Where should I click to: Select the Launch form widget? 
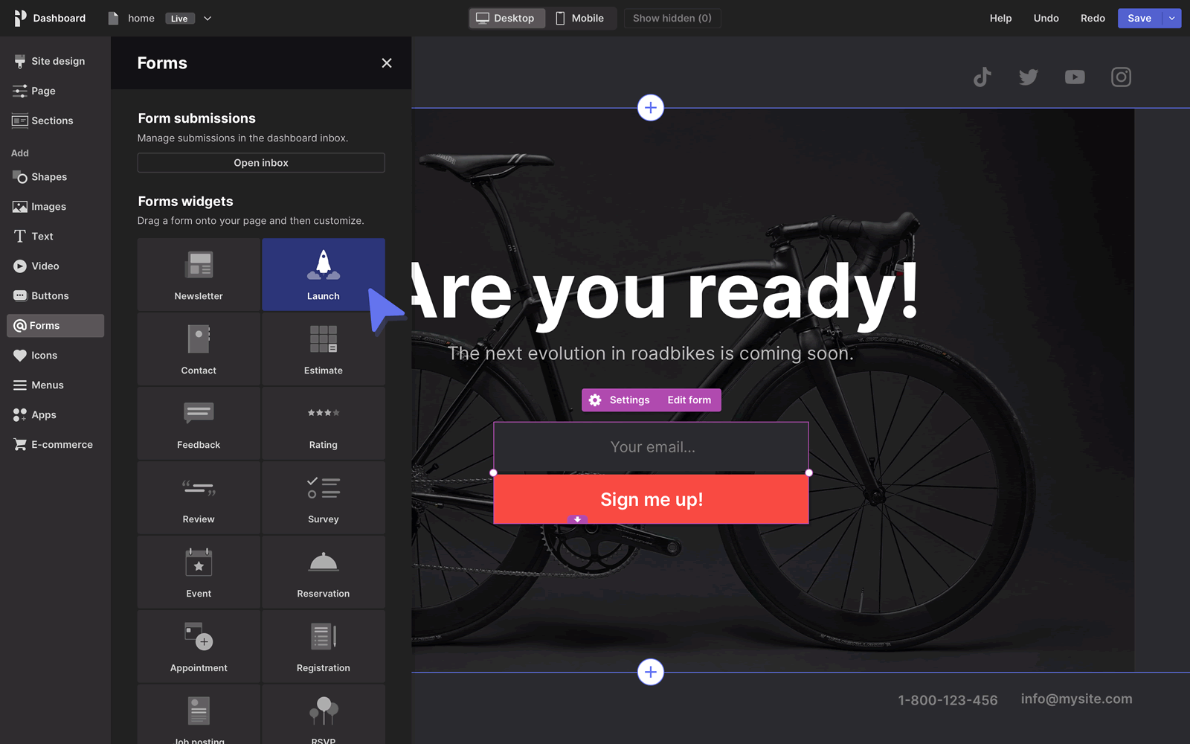(324, 275)
